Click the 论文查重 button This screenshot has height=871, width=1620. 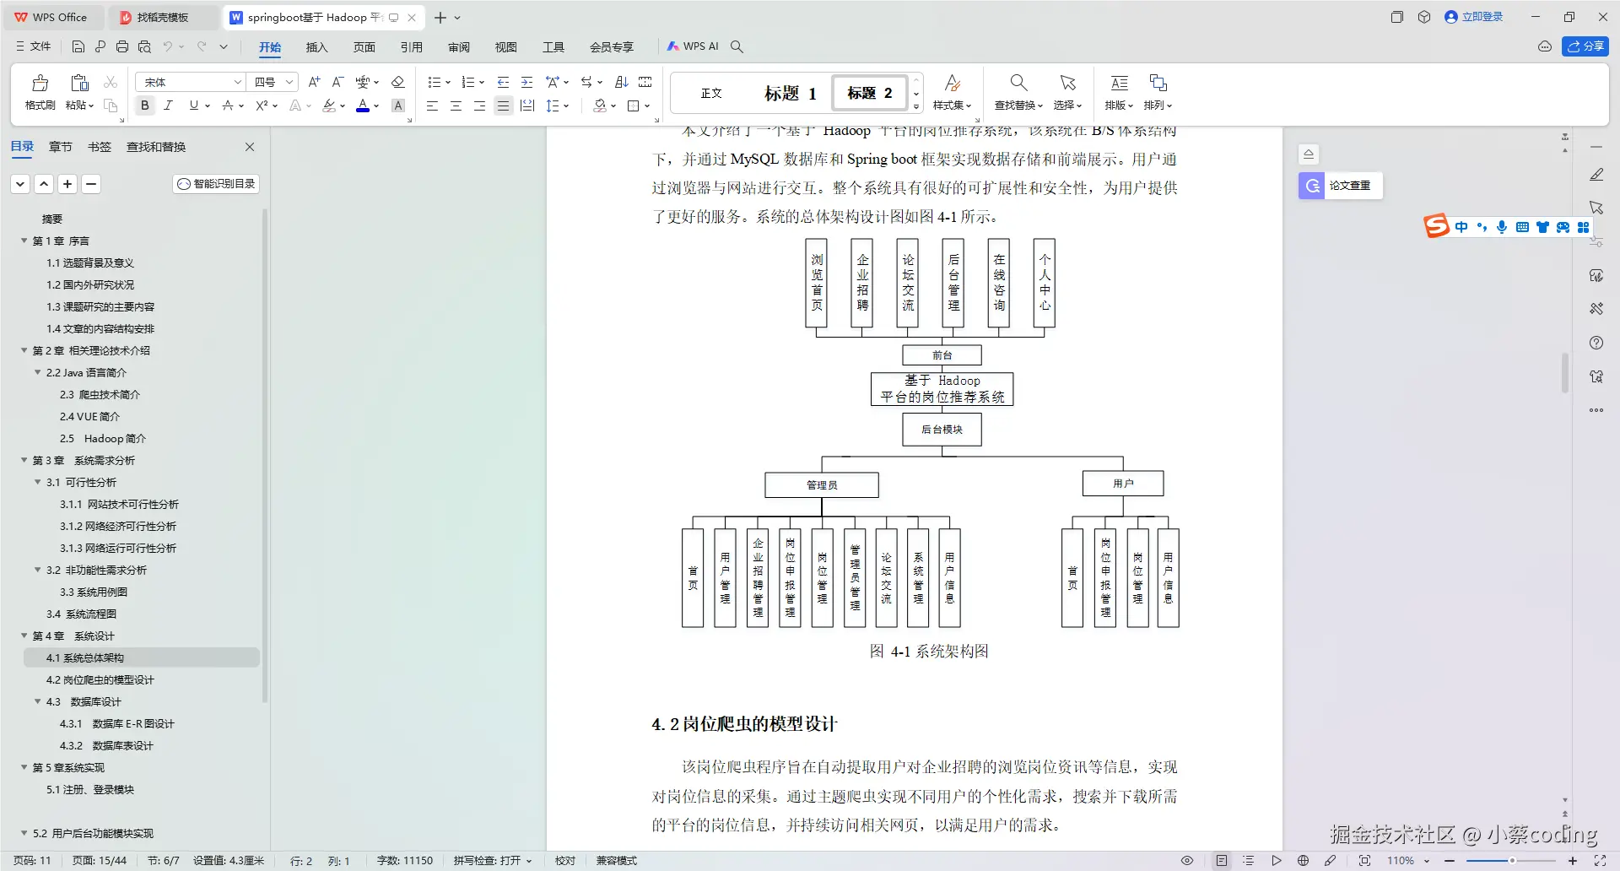[x=1340, y=185]
